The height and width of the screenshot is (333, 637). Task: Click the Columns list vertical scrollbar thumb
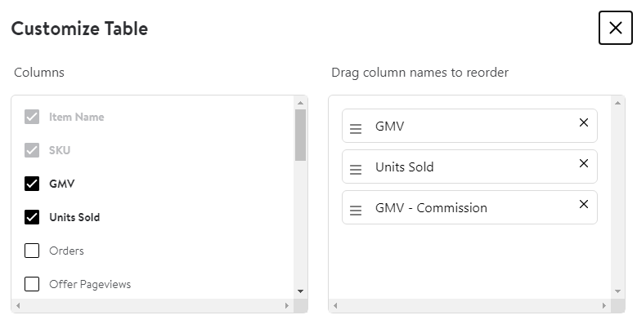pyautogui.click(x=300, y=135)
